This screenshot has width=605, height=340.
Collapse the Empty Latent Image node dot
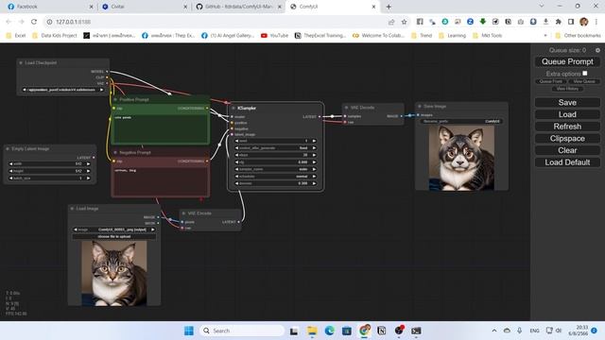click(8, 149)
